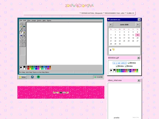Click the "prueba" chat message
This screenshot has height=119, width=159.
[117, 118]
